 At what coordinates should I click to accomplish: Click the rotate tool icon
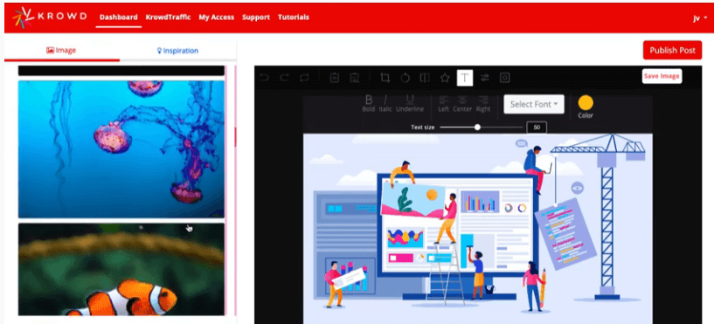coord(405,78)
